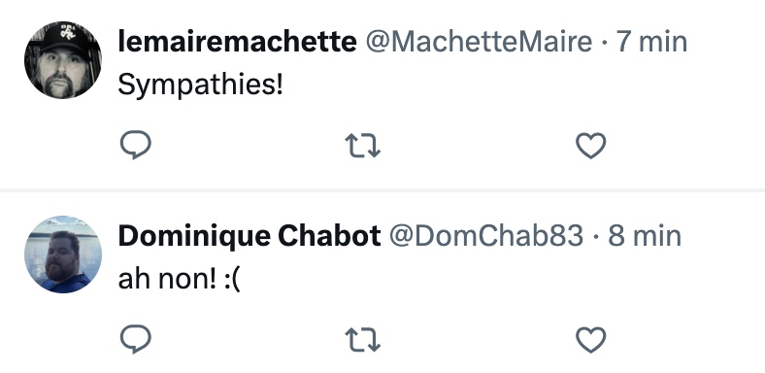Select the 'Sympathies!' tweet text

(201, 85)
